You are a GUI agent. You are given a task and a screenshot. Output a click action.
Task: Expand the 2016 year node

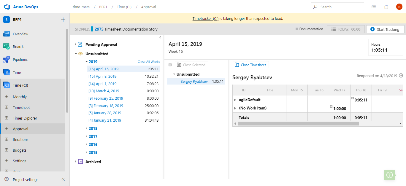[x=86, y=144]
